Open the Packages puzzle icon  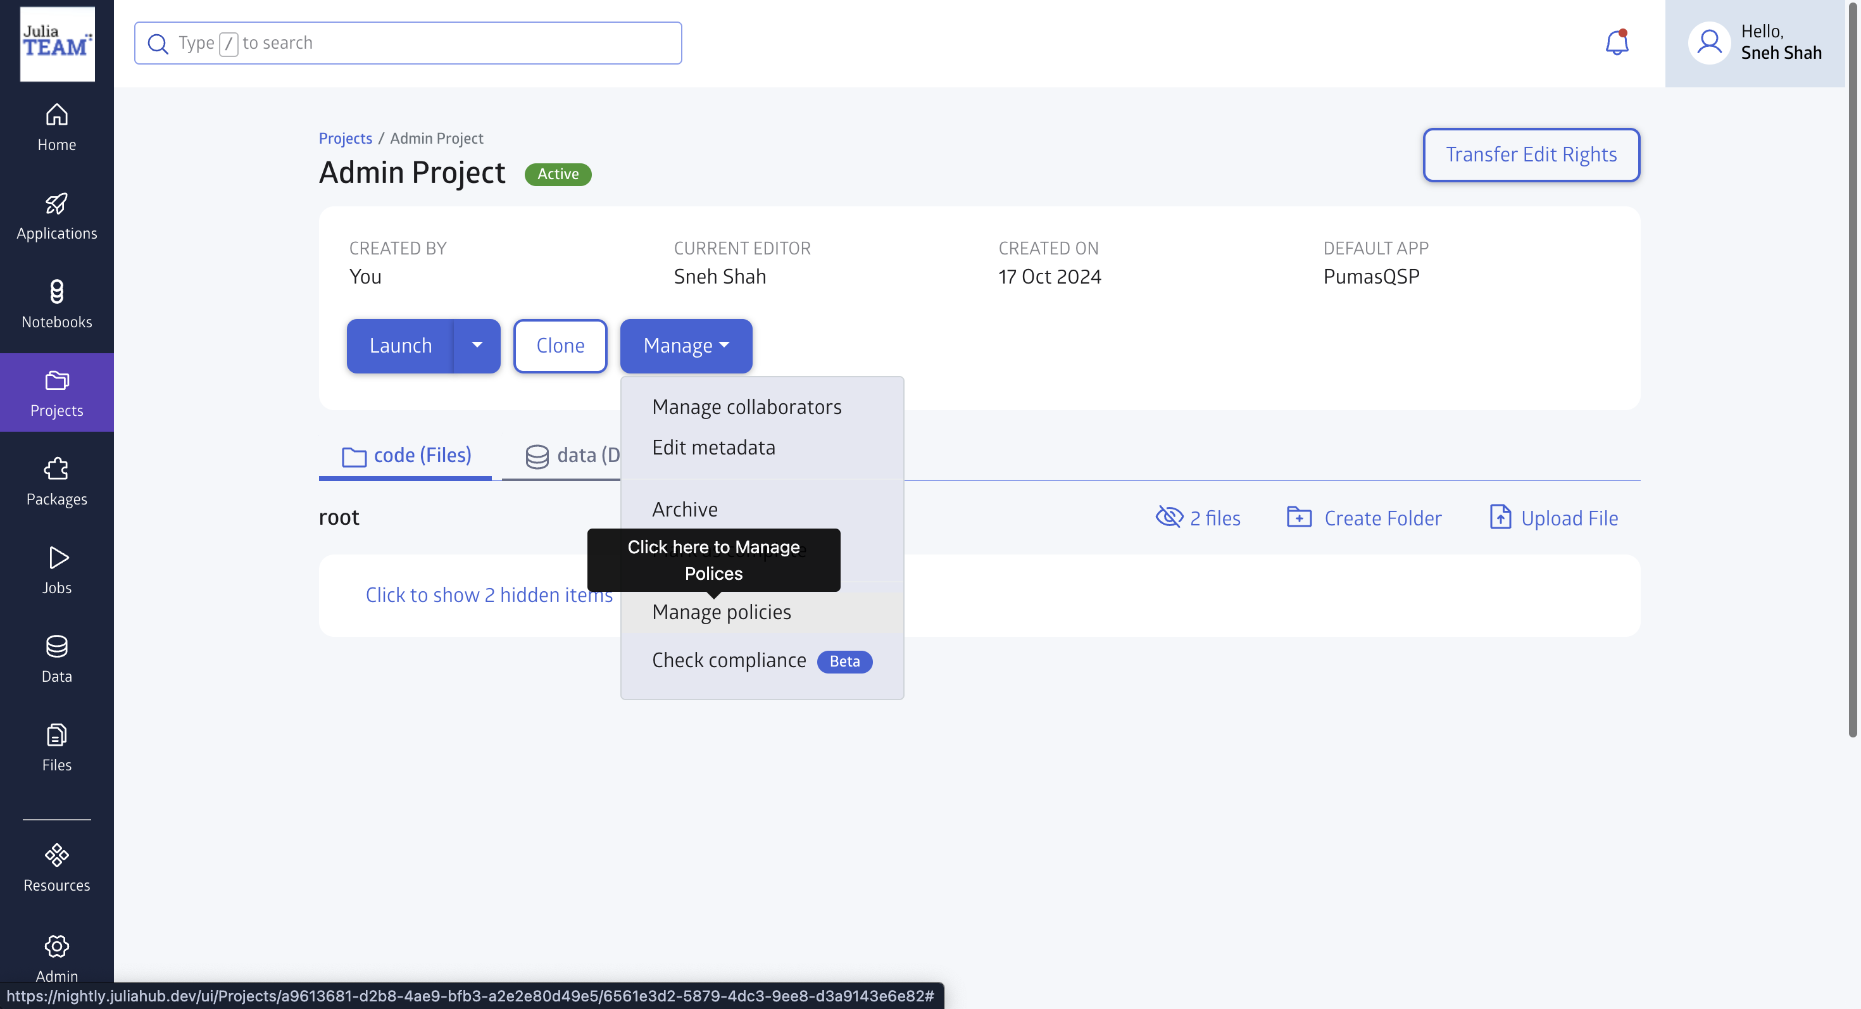point(56,481)
